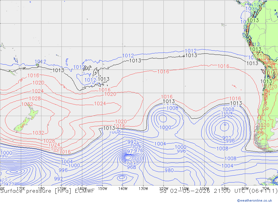Image resolution: width=278 pixels, height=203 pixels.
Task: Click the 150W longitude label
Action: click(x=103, y=189)
